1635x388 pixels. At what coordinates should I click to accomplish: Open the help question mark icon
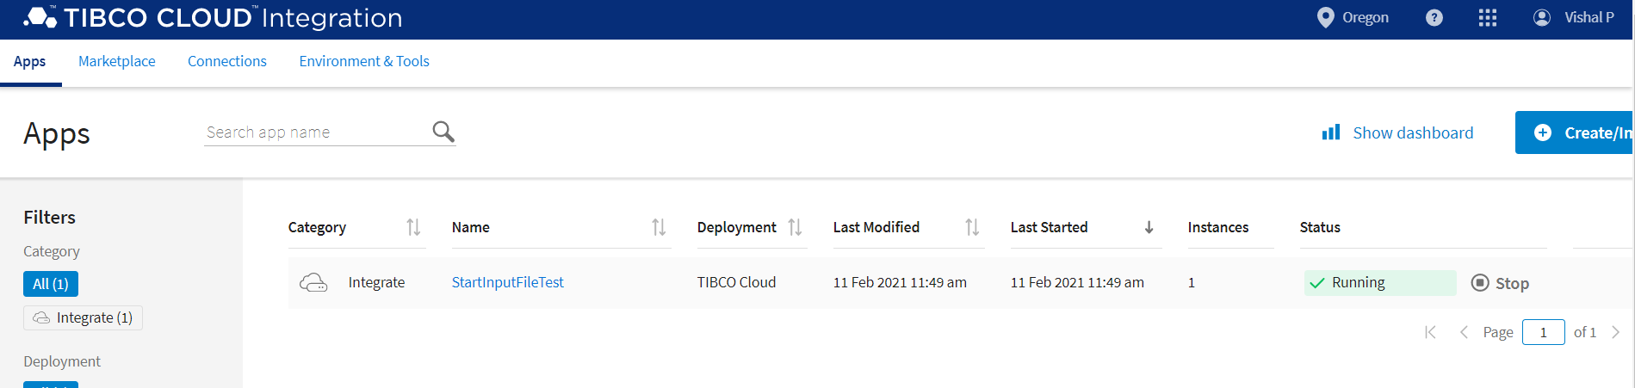coord(1434,18)
